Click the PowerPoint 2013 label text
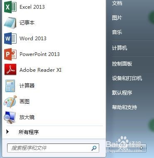154x158 pixels. pyautogui.click(x=39, y=54)
